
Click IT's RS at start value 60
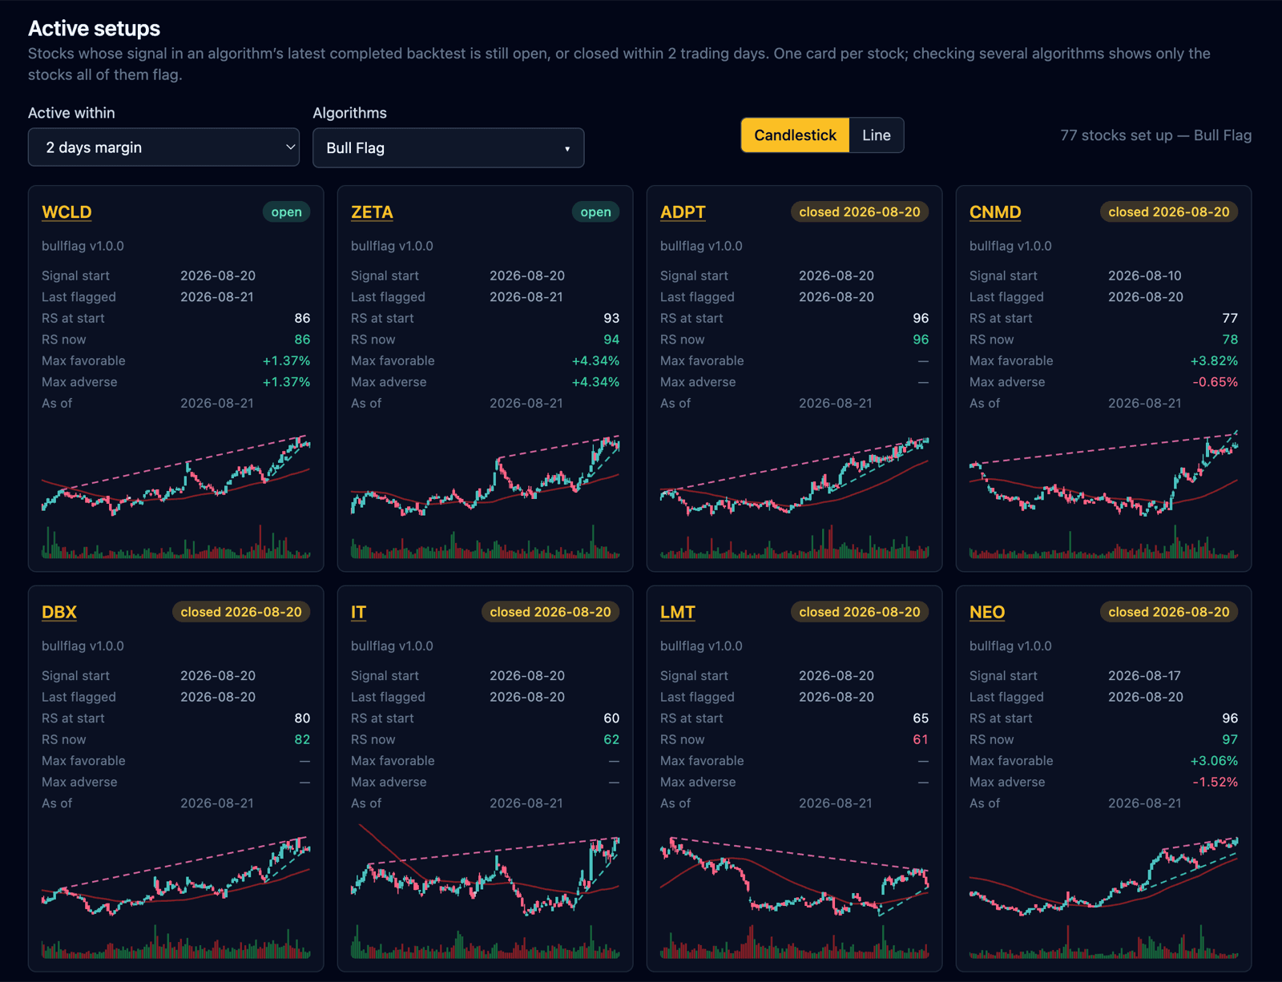tap(611, 718)
